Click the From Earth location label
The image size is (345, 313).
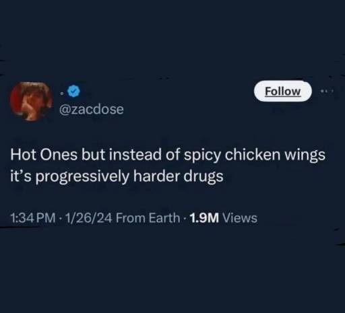[148, 218]
